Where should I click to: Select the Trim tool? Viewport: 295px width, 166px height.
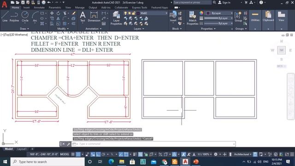click(65, 13)
